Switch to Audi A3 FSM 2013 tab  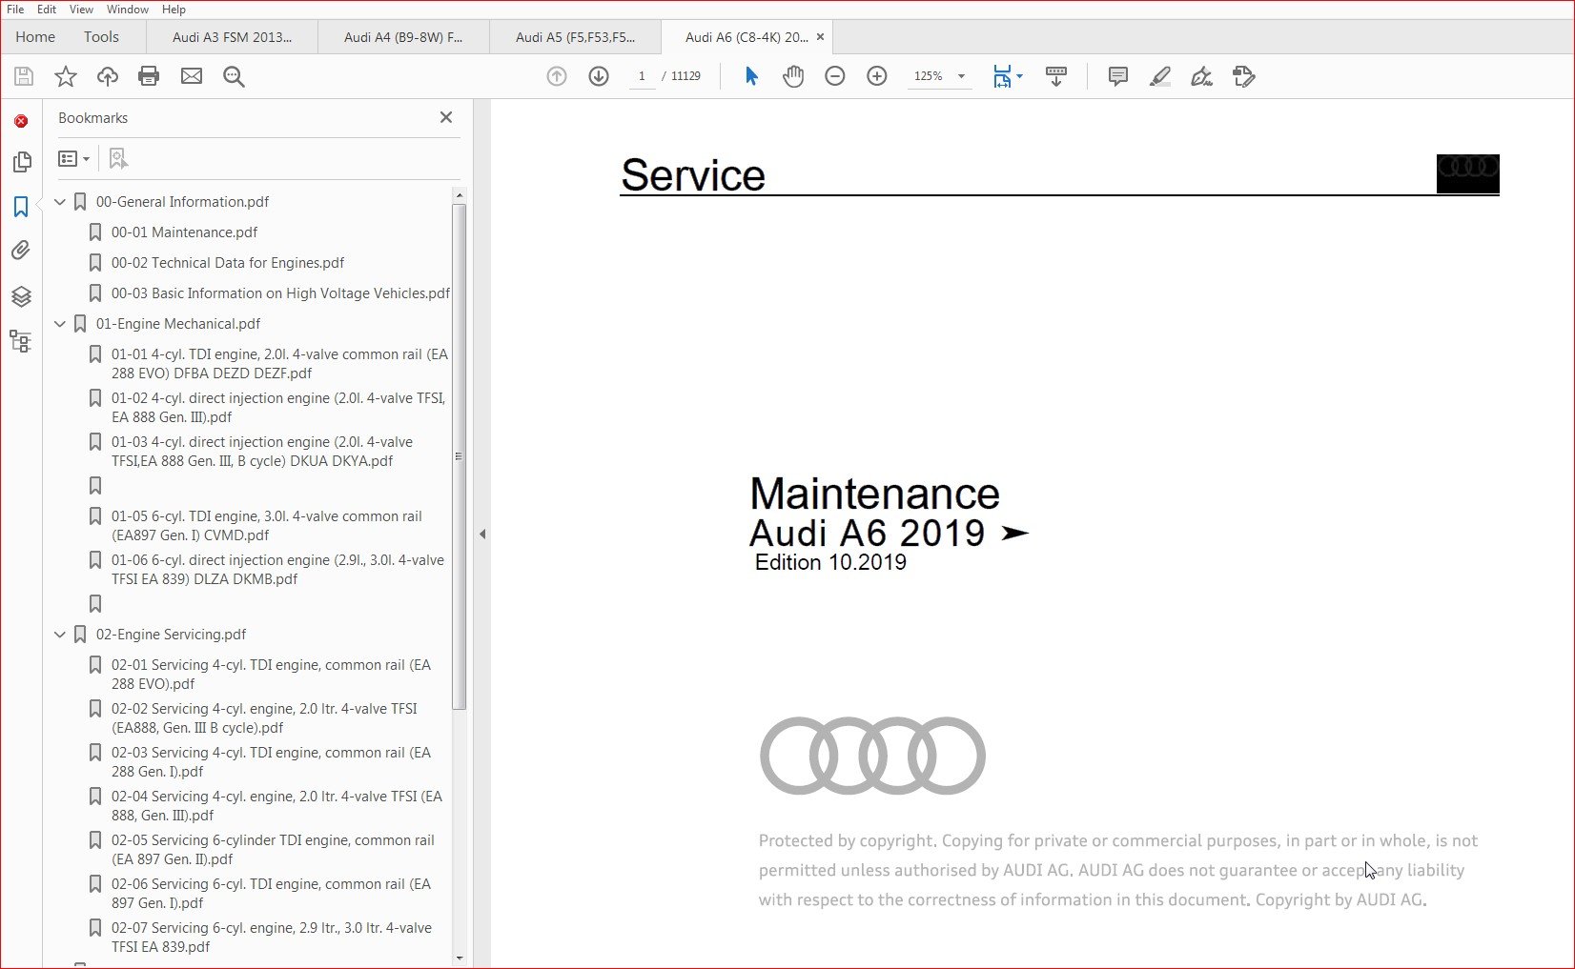(232, 37)
